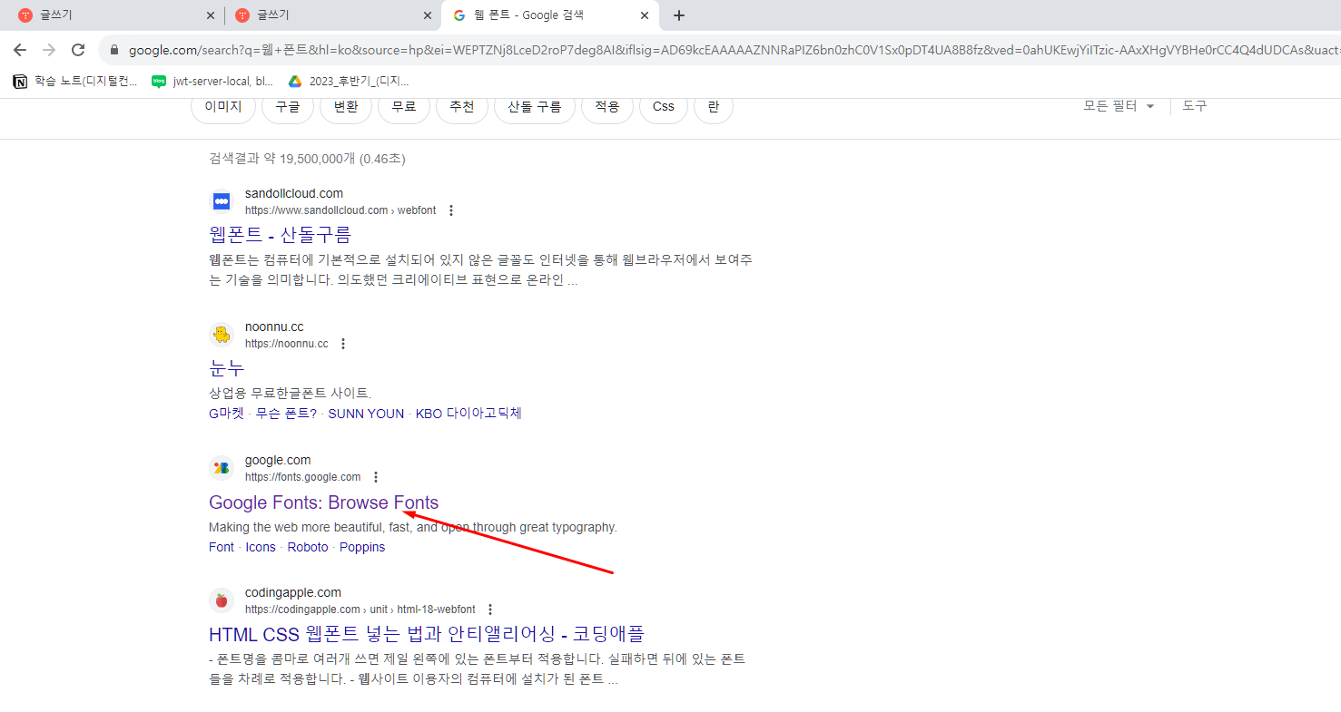The height and width of the screenshot is (712, 1341).
Task: Select the 적용 filter chip
Action: 607,107
